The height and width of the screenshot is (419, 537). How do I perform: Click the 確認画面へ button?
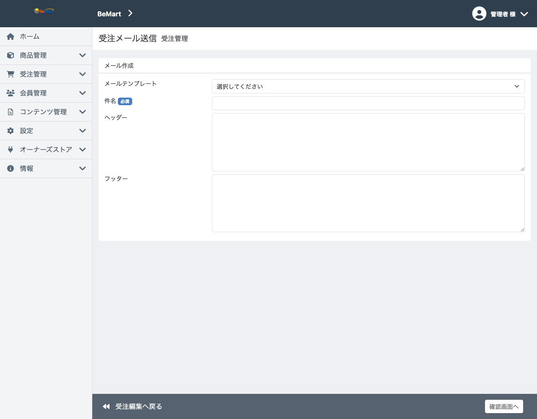(x=504, y=406)
